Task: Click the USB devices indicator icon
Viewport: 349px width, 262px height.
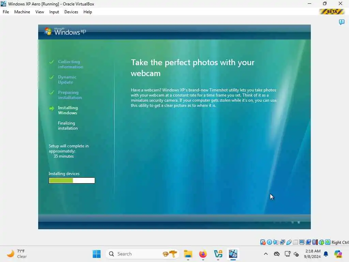Action: tap(289, 242)
